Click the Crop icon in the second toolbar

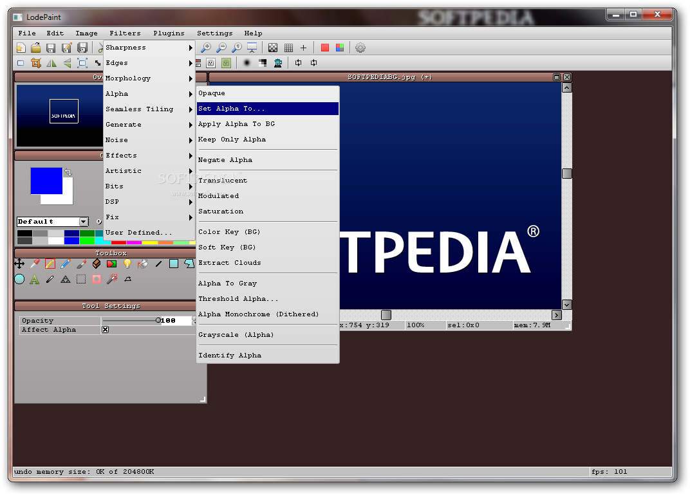coord(36,63)
